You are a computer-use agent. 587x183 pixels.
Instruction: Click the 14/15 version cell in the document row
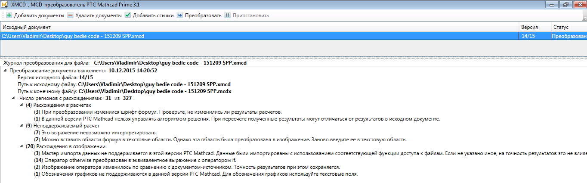[x=535, y=36]
